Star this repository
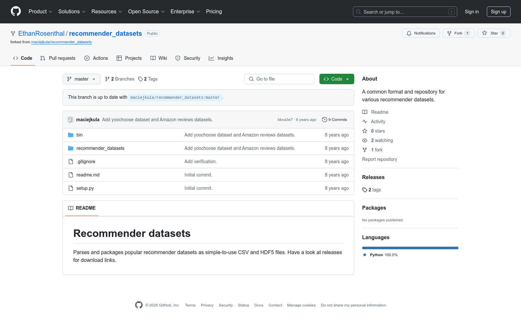 pyautogui.click(x=494, y=33)
